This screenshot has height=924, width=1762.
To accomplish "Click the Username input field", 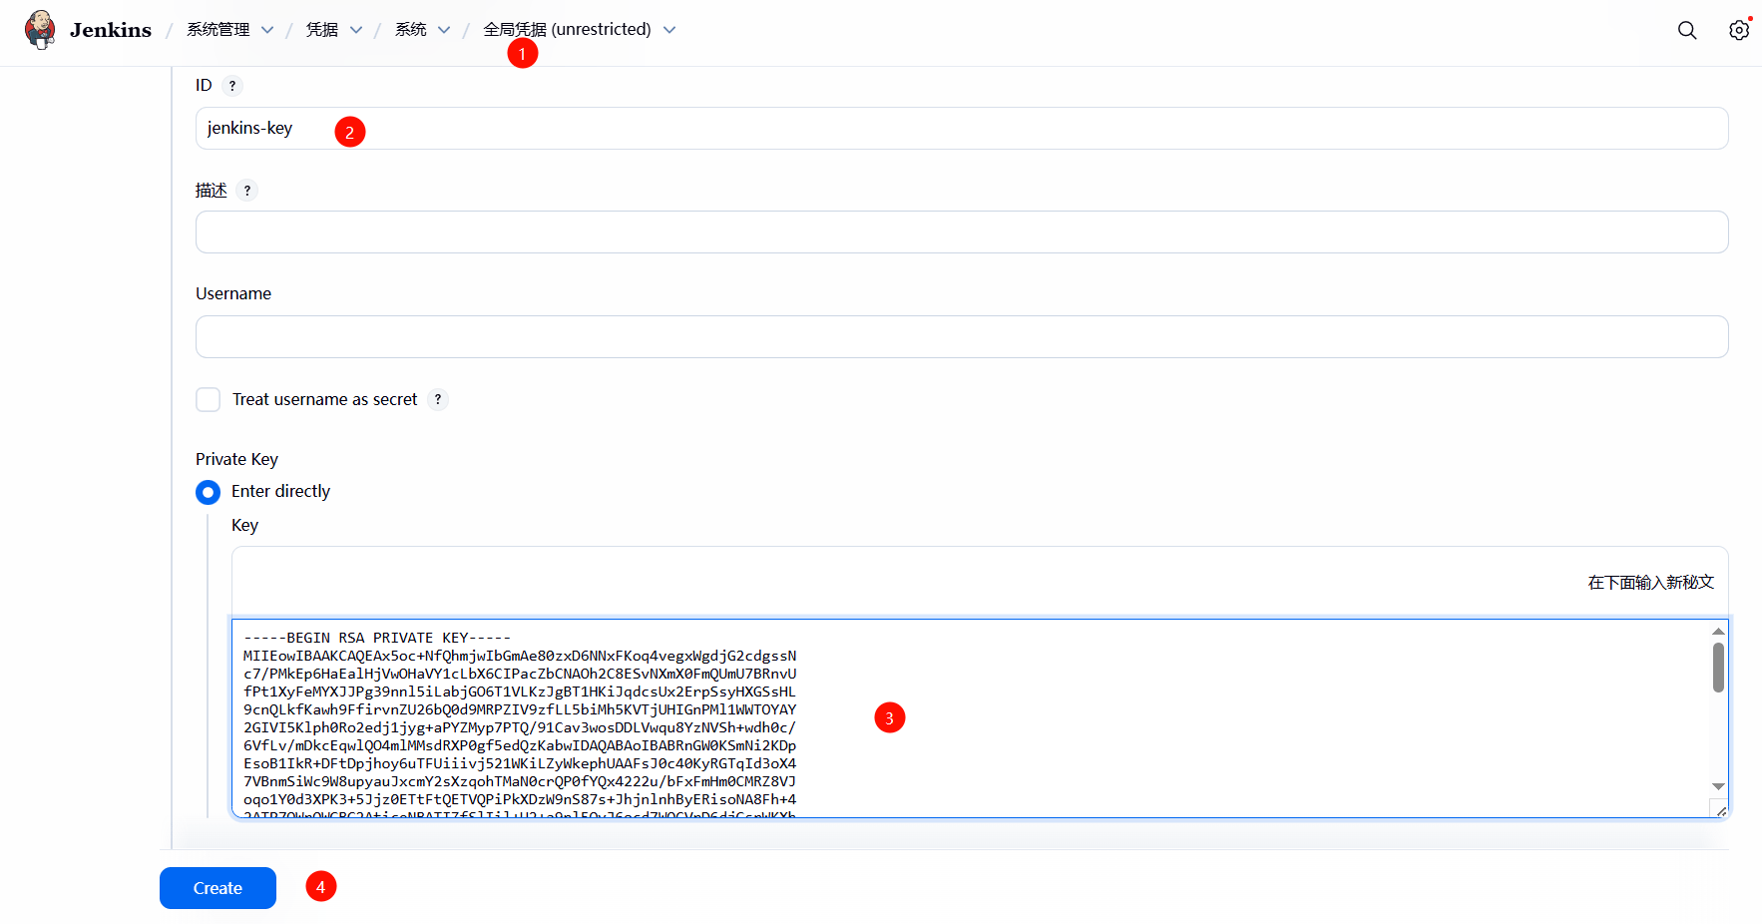I will (x=962, y=337).
